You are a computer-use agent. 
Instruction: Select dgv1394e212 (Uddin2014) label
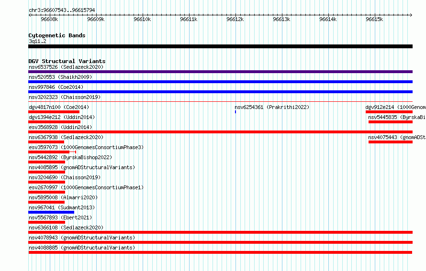pyautogui.click(x=62, y=117)
